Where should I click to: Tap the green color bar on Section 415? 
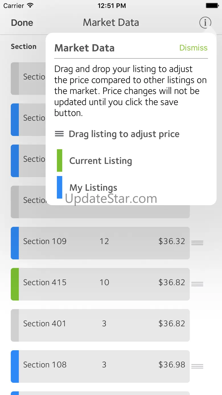pos(15,284)
